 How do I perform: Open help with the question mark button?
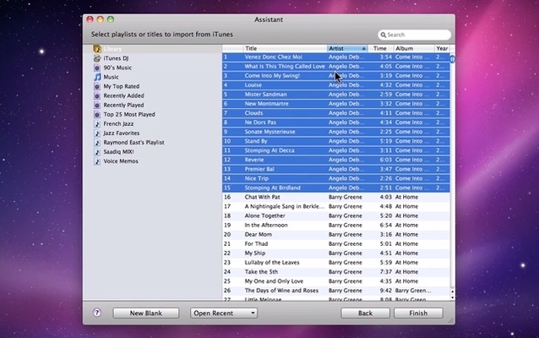[97, 313]
